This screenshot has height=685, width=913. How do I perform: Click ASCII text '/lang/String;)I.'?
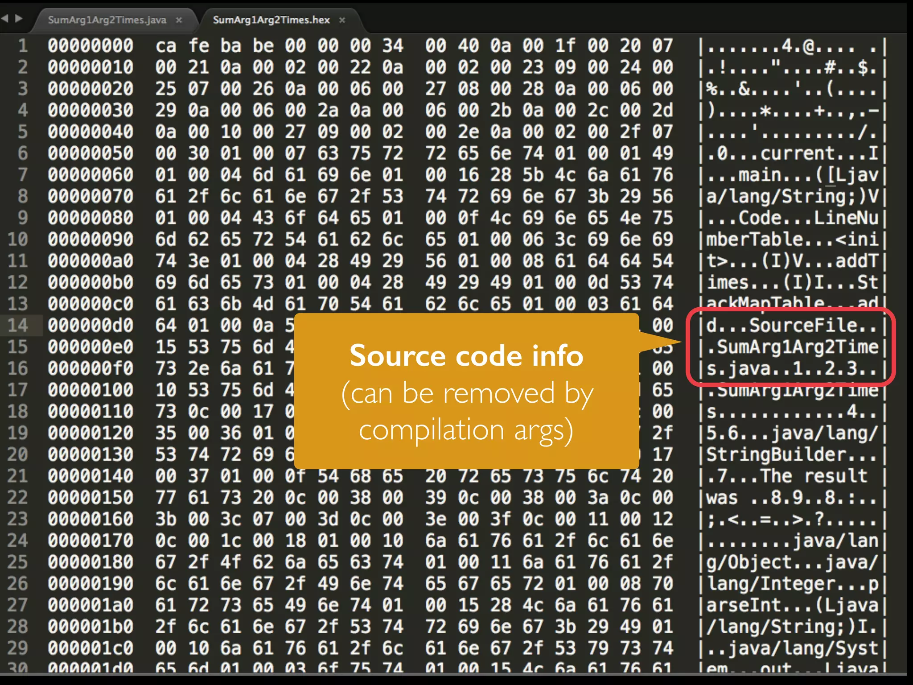(792, 626)
